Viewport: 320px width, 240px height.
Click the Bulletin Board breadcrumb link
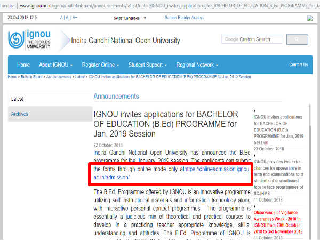[31, 77]
